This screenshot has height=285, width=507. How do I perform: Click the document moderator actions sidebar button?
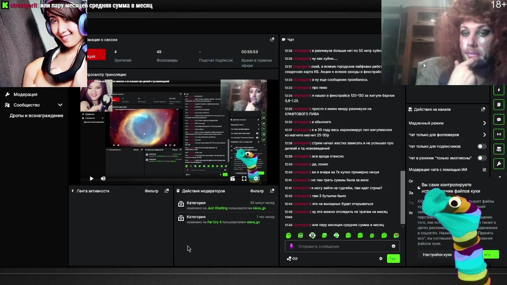[499, 104]
